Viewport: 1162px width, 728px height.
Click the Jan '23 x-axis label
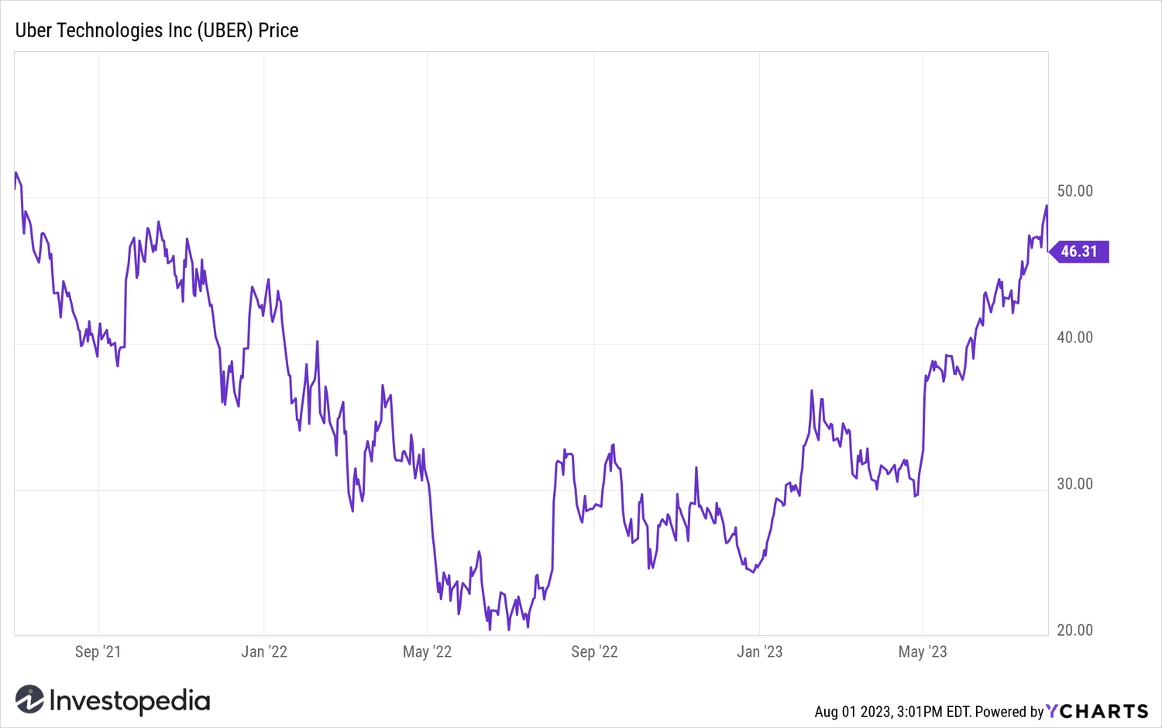tap(759, 651)
